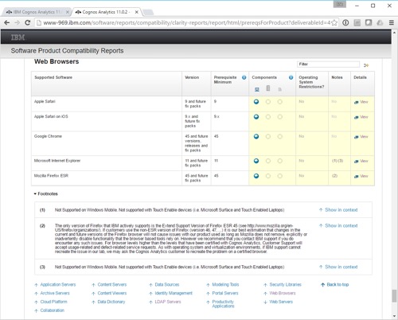Image resolution: width=398 pixels, height=320 pixels.
Task: Close the IBM Cognos Analytics 11 tab
Action: coord(68,12)
